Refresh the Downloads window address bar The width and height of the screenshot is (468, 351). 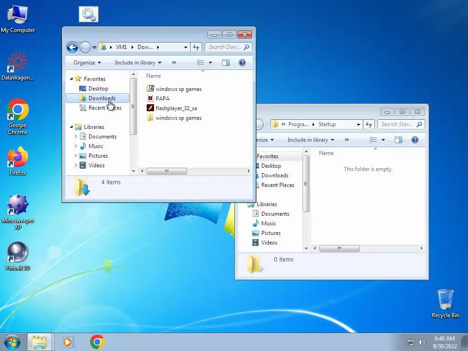coord(196,47)
